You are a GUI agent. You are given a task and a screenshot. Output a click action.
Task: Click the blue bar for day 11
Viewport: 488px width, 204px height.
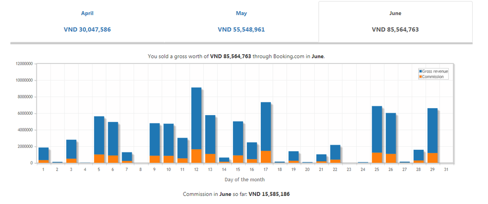(182, 148)
